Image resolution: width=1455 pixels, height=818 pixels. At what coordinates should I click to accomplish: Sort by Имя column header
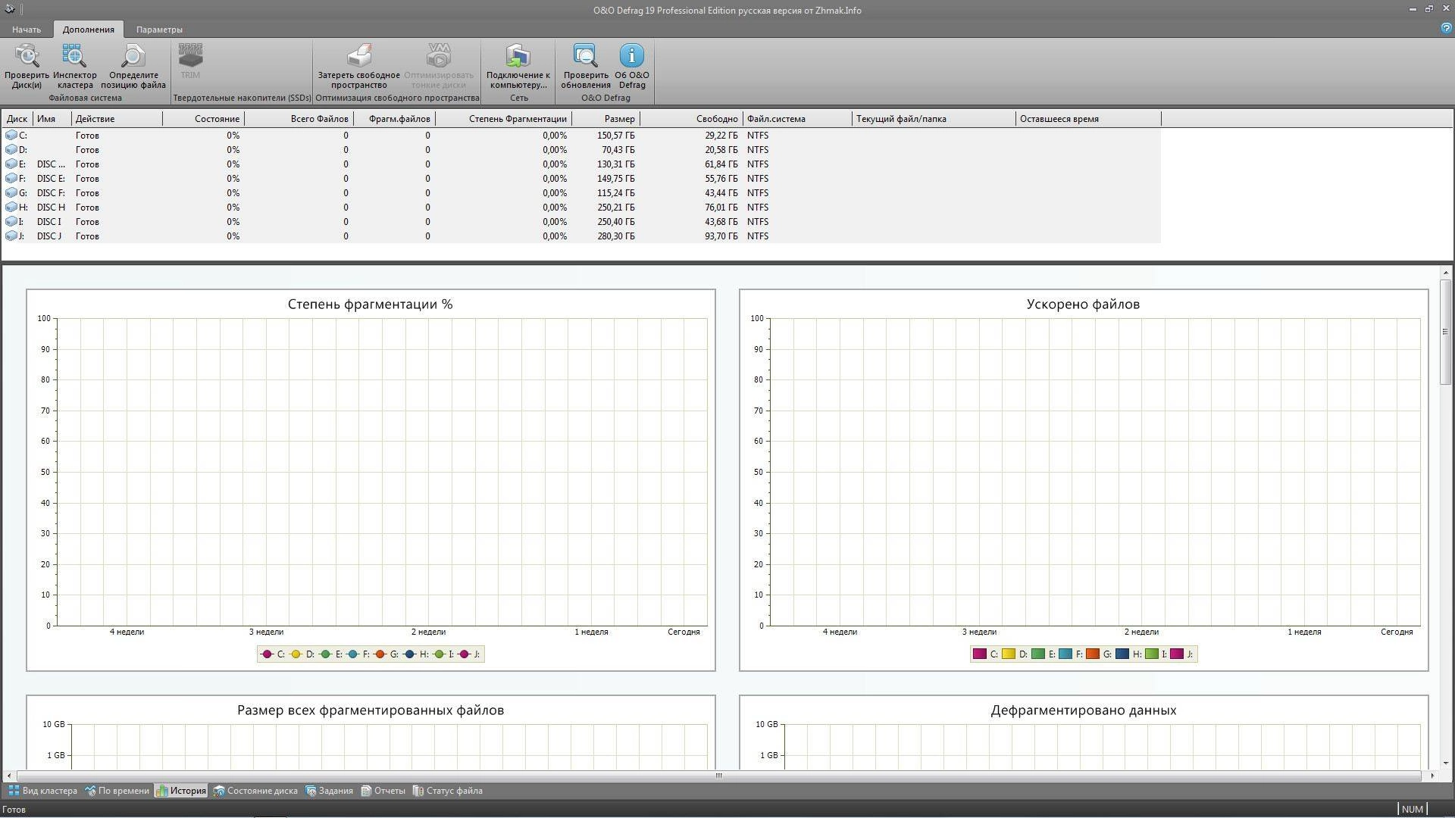coord(52,119)
